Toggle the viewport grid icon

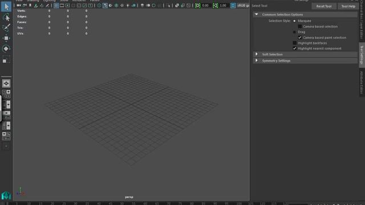point(56,5)
